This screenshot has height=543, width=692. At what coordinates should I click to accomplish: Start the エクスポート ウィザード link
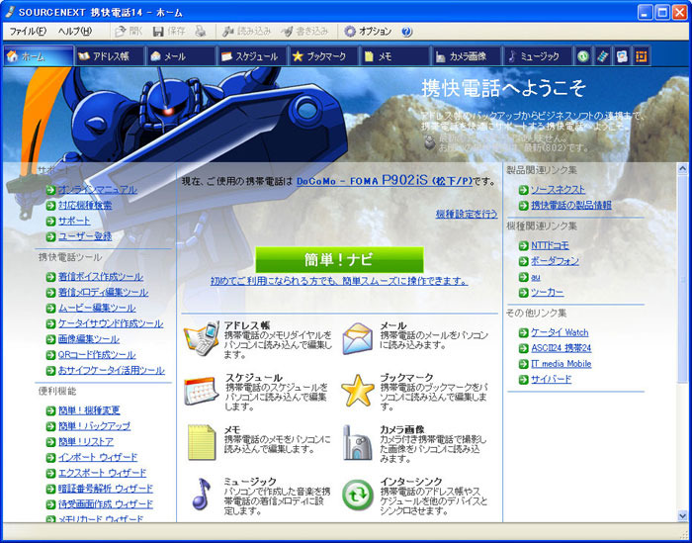(x=103, y=473)
